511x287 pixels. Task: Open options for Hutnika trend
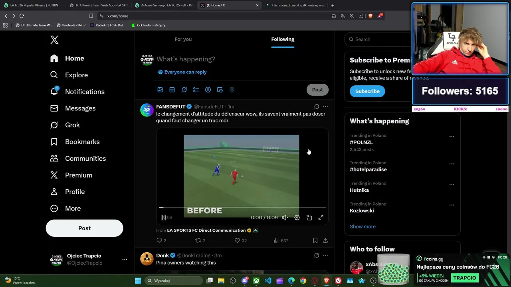click(x=452, y=185)
